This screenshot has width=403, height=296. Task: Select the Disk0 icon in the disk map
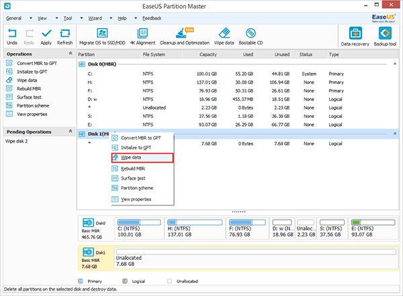click(x=88, y=222)
